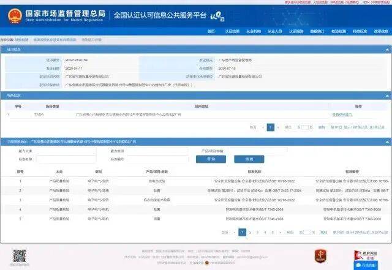Open the 认证结果 navigation item
This screenshot has height=270, width=392.
point(232,31)
